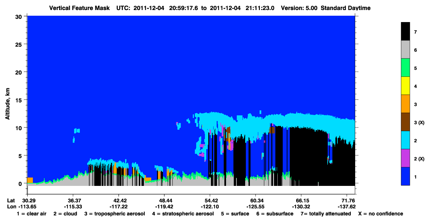Click the longitude value -113.65
The height and width of the screenshot is (223, 436).
click(x=27, y=207)
